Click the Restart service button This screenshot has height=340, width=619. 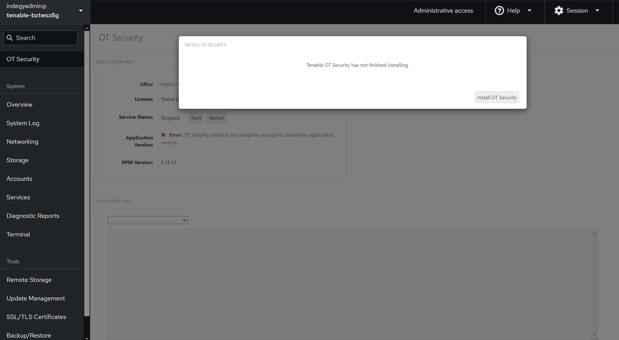[217, 118]
